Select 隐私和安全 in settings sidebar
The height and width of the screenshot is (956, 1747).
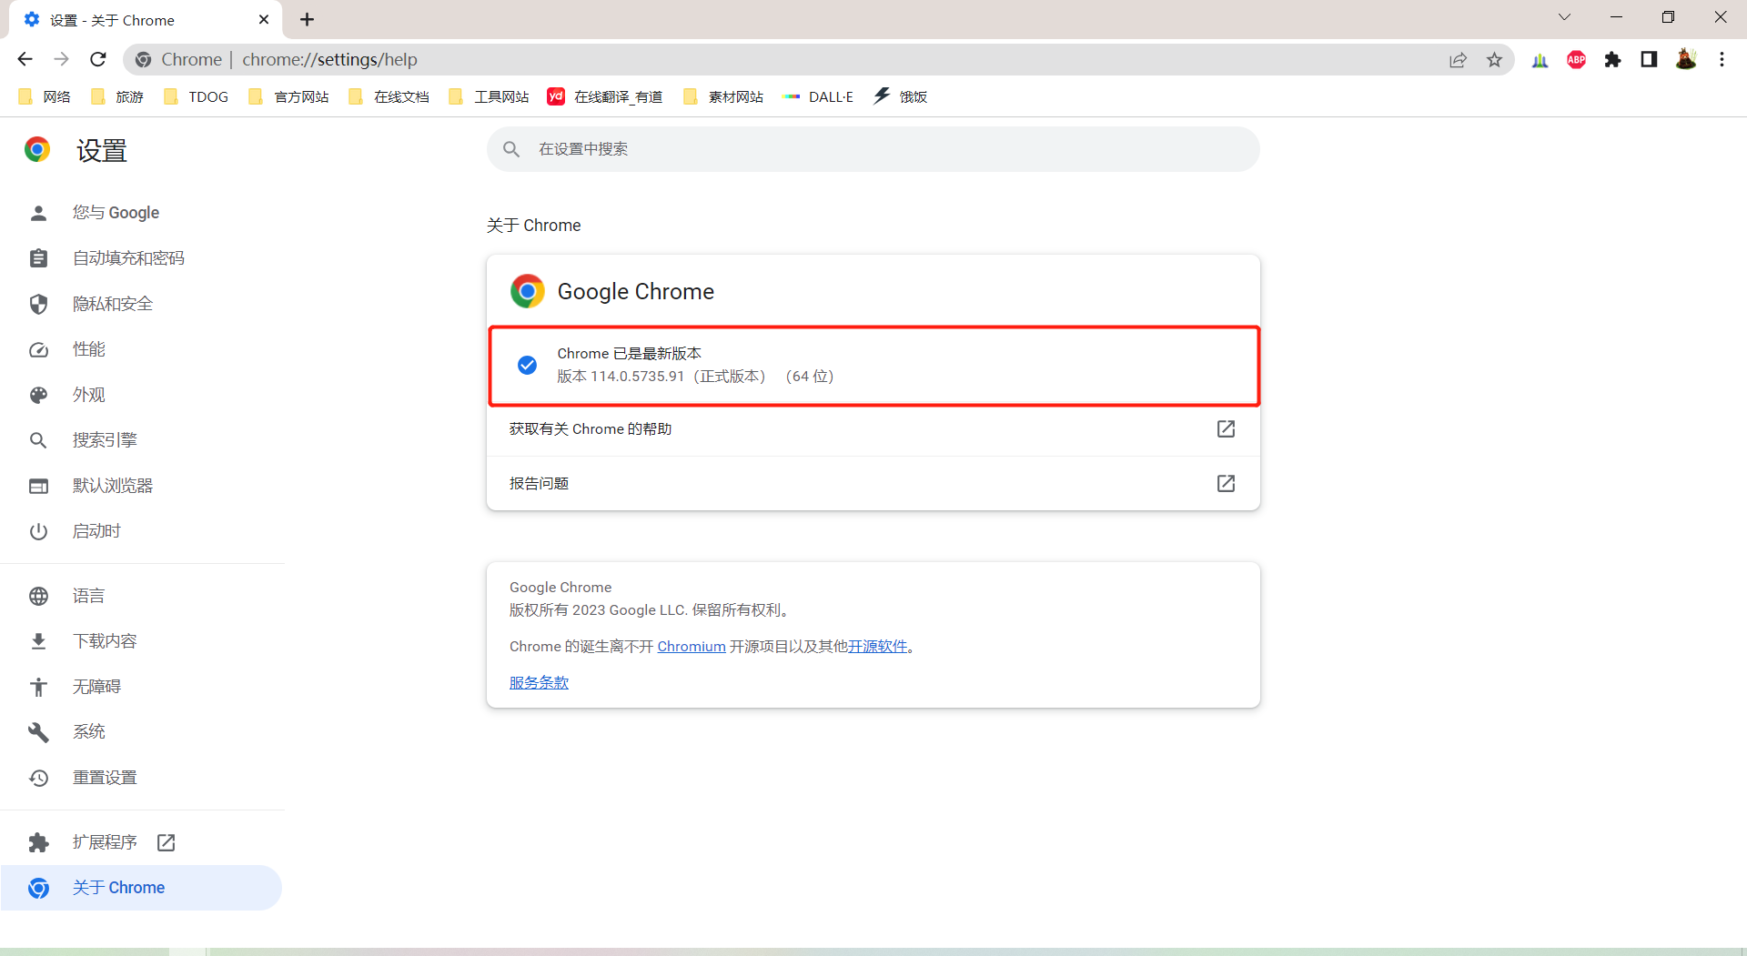tap(113, 304)
